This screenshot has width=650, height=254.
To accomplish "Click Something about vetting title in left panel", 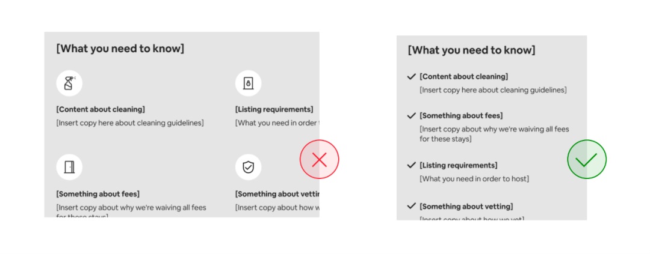I will tap(277, 194).
